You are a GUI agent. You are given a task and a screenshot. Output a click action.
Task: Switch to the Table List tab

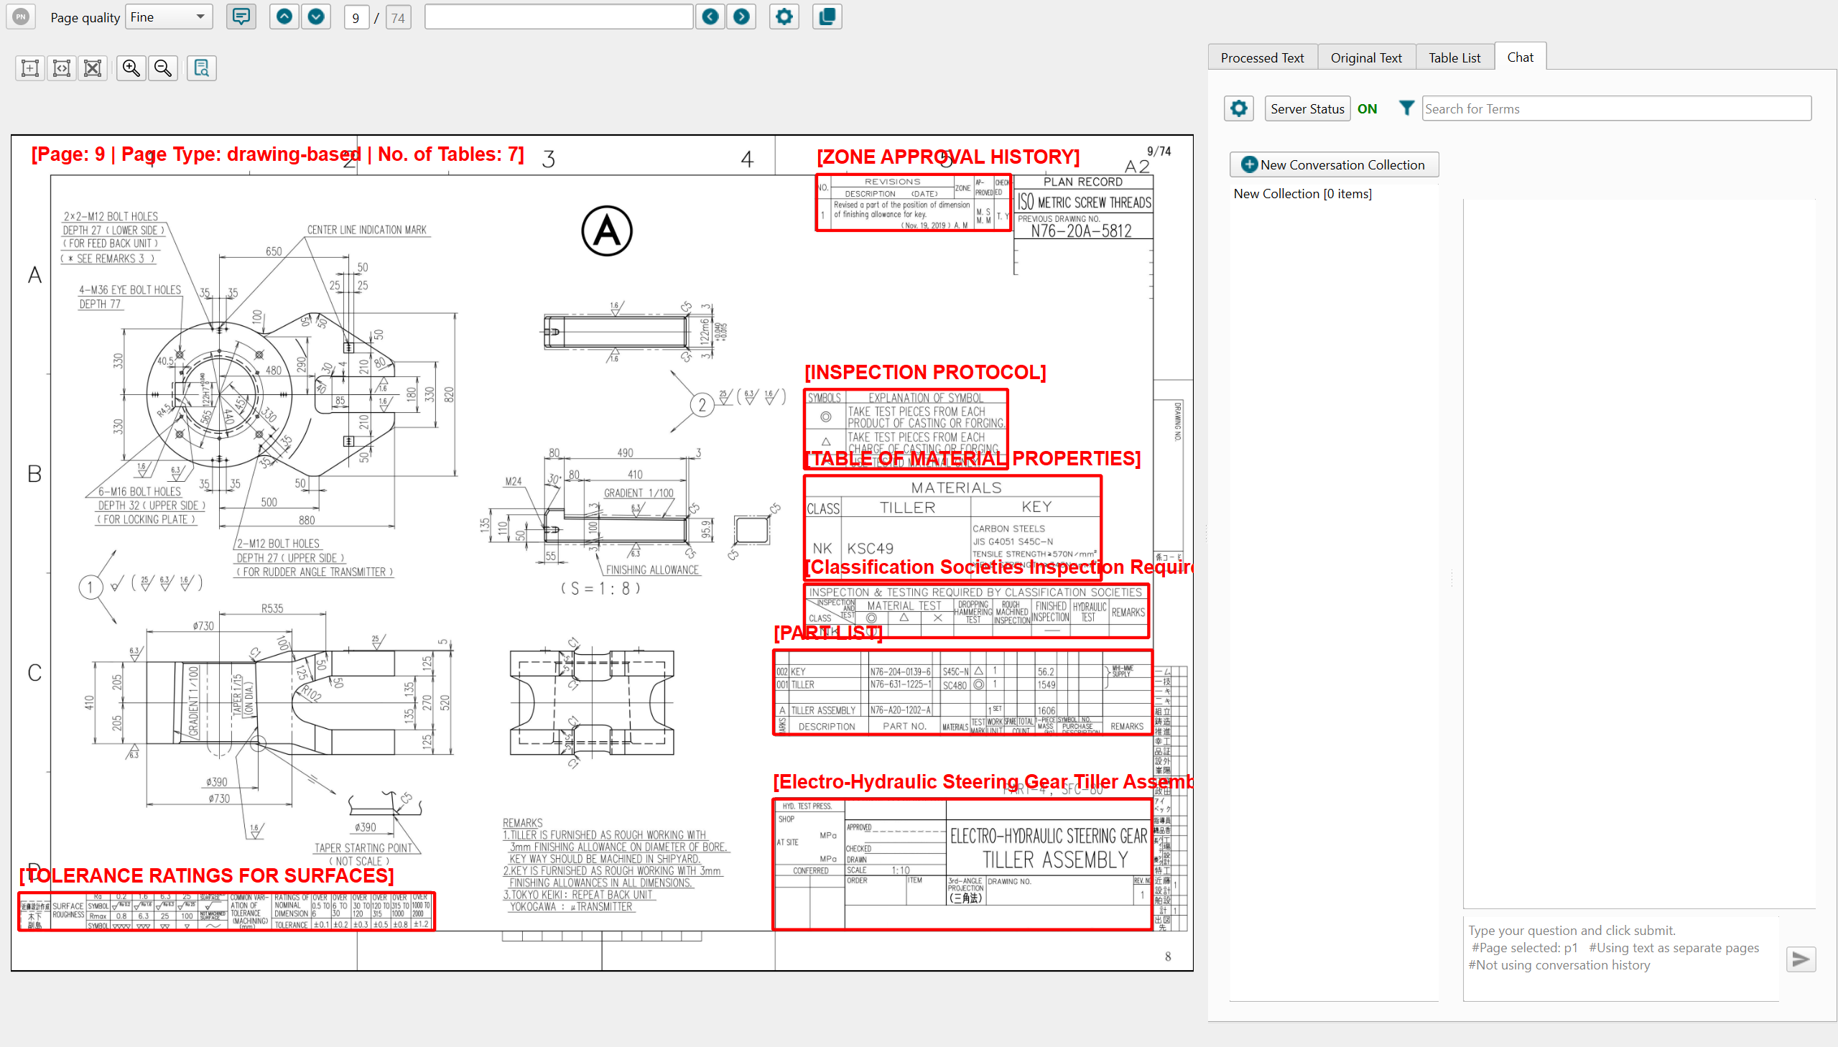(x=1454, y=57)
